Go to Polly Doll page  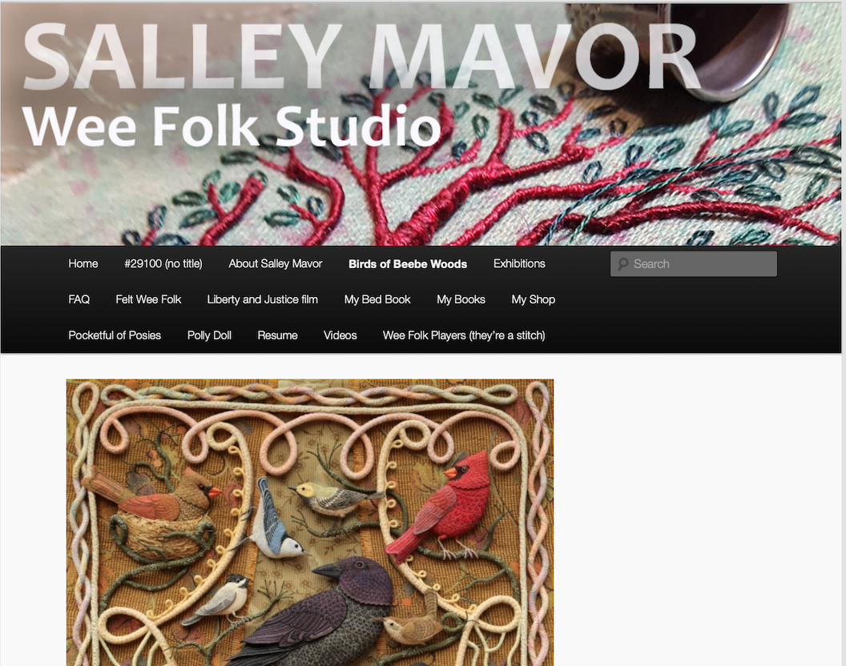point(209,335)
